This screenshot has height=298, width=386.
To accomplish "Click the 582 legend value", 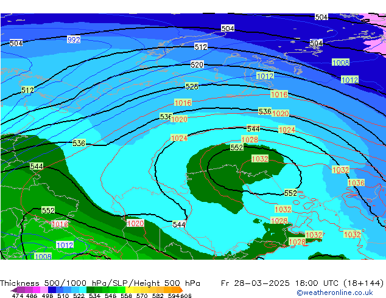I will tap(158, 296).
